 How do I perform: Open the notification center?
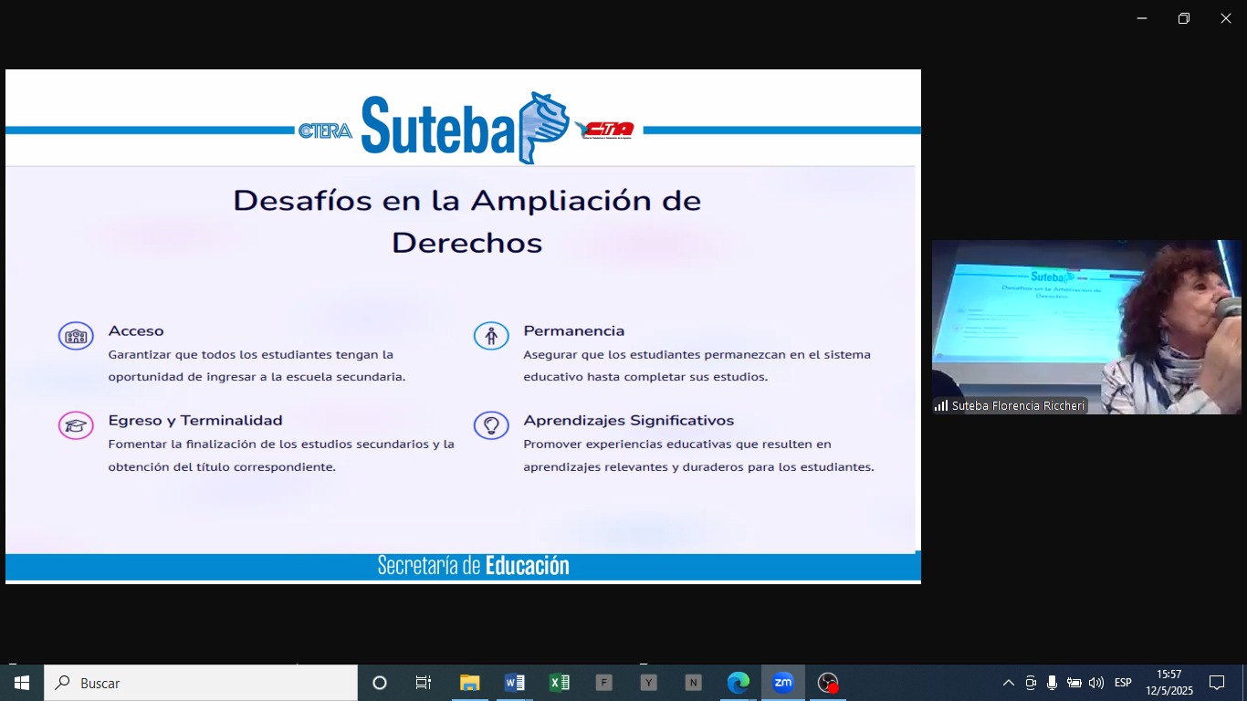click(x=1217, y=683)
